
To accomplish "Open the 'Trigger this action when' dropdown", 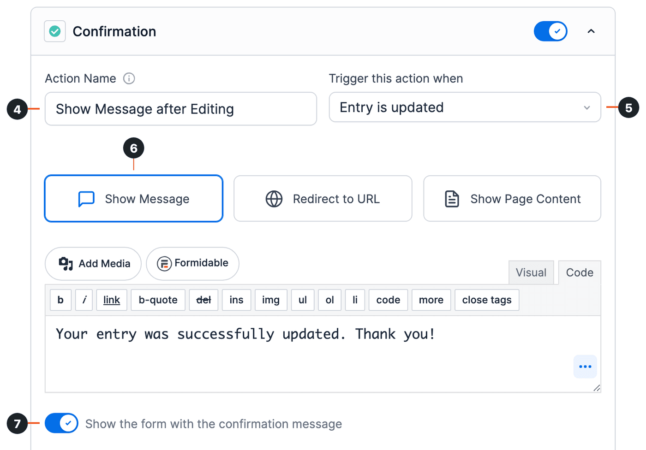I will tap(465, 107).
